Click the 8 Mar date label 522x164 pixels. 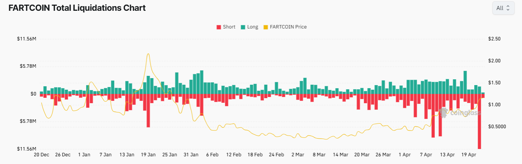point(319,155)
